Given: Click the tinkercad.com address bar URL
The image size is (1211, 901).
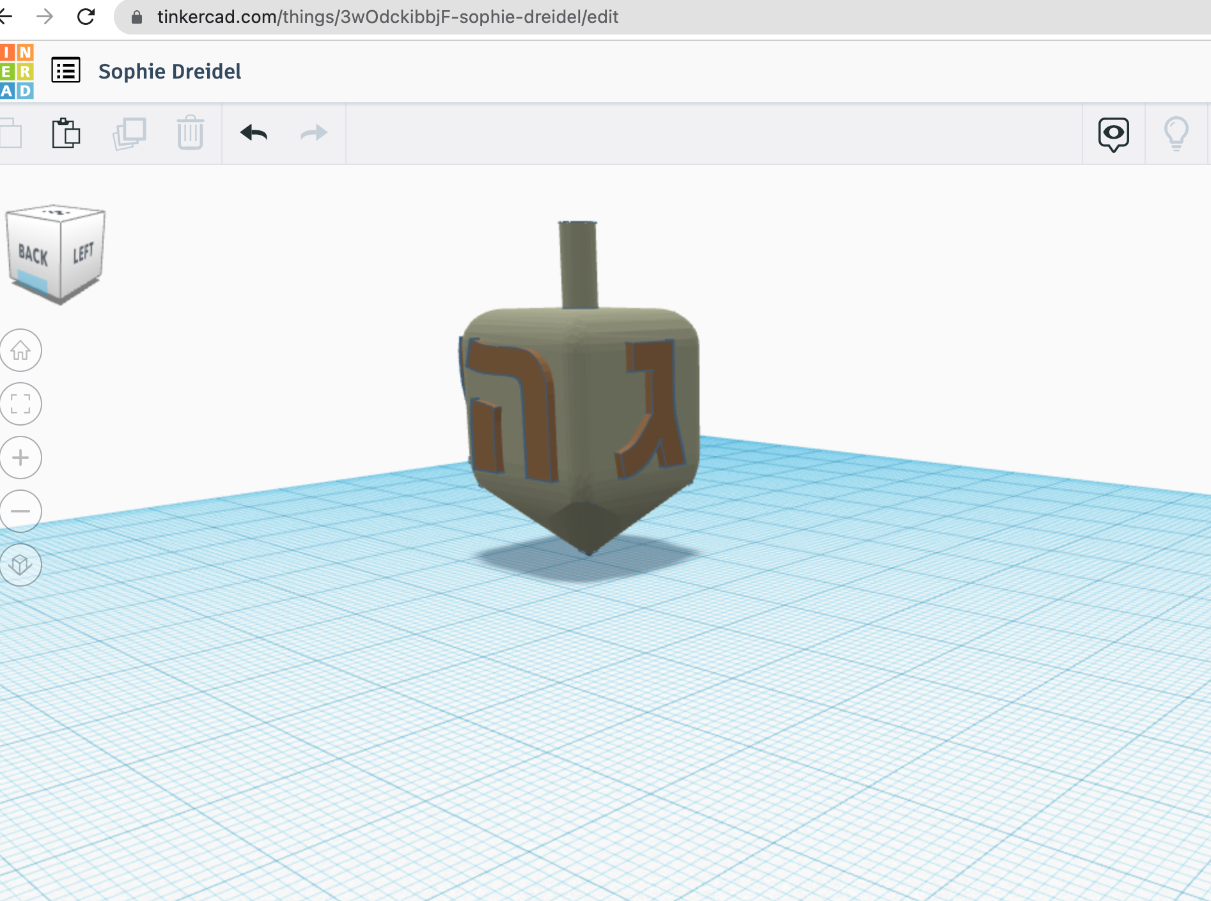Looking at the screenshot, I should click(387, 17).
